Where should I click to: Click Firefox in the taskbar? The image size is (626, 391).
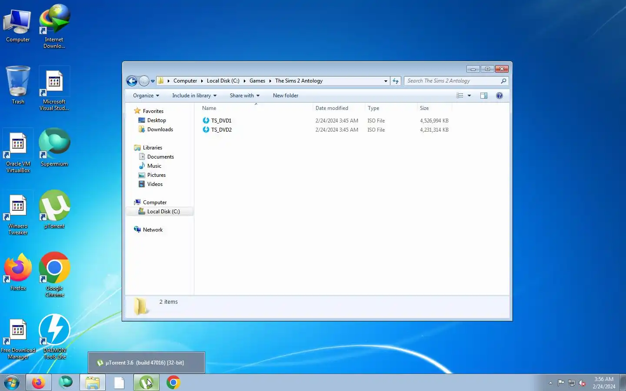coord(38,383)
